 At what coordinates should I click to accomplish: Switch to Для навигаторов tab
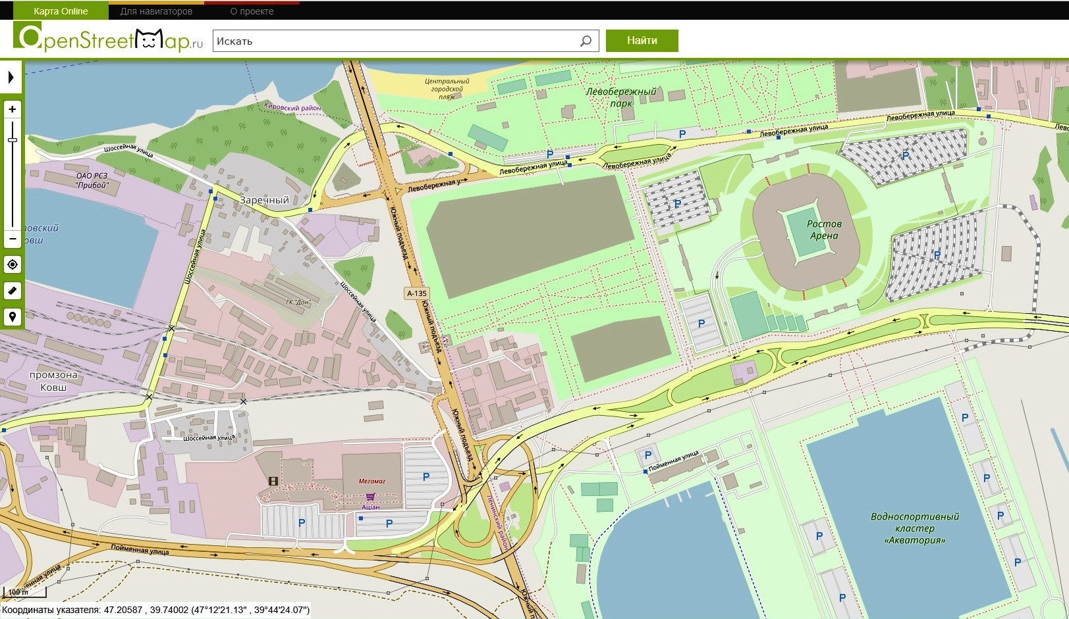[156, 11]
